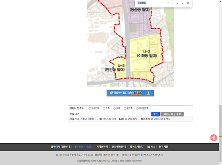Click the download arrow icon on blue button
The width and height of the screenshot is (222, 165).
coord(148,93)
